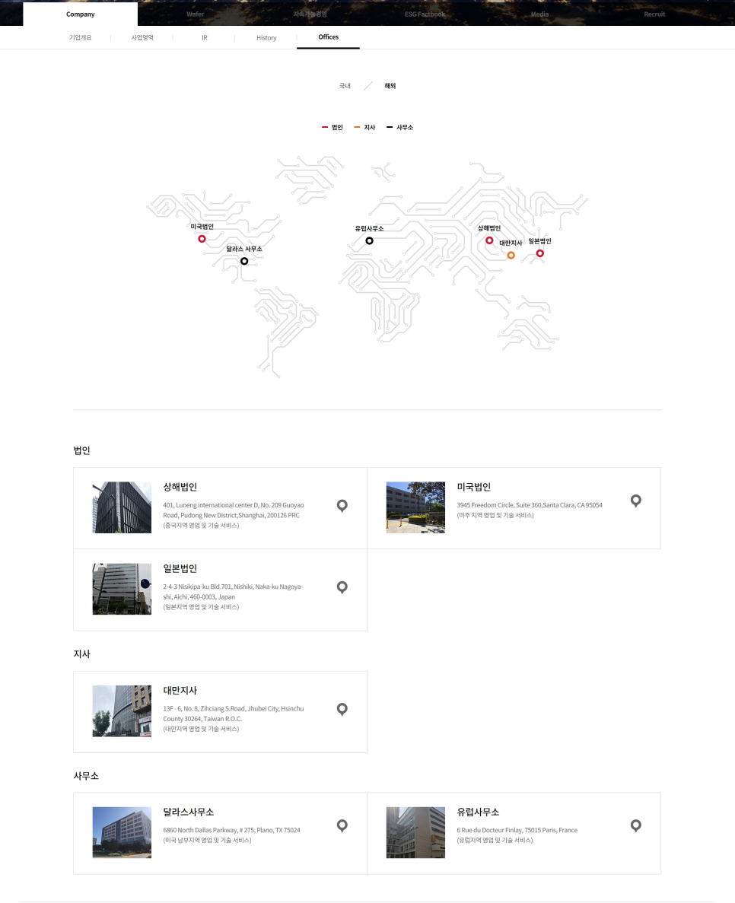Viewport: 735px width, 903px height.
Task: Click the map pin icon for 상해법인
Action: click(342, 505)
